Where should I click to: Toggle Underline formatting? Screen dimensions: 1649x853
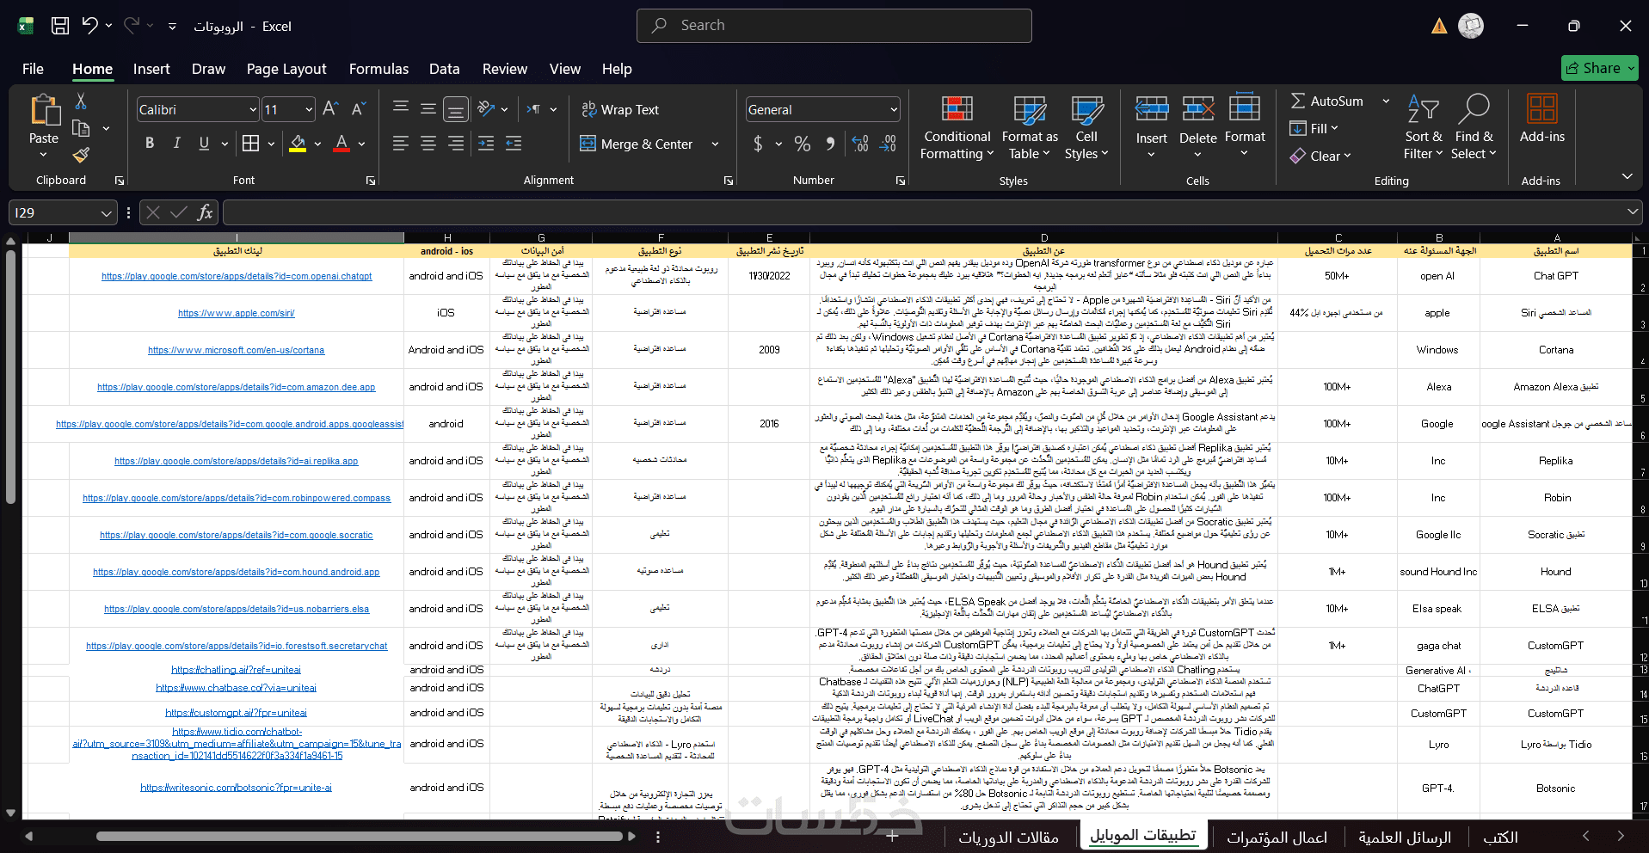(204, 144)
